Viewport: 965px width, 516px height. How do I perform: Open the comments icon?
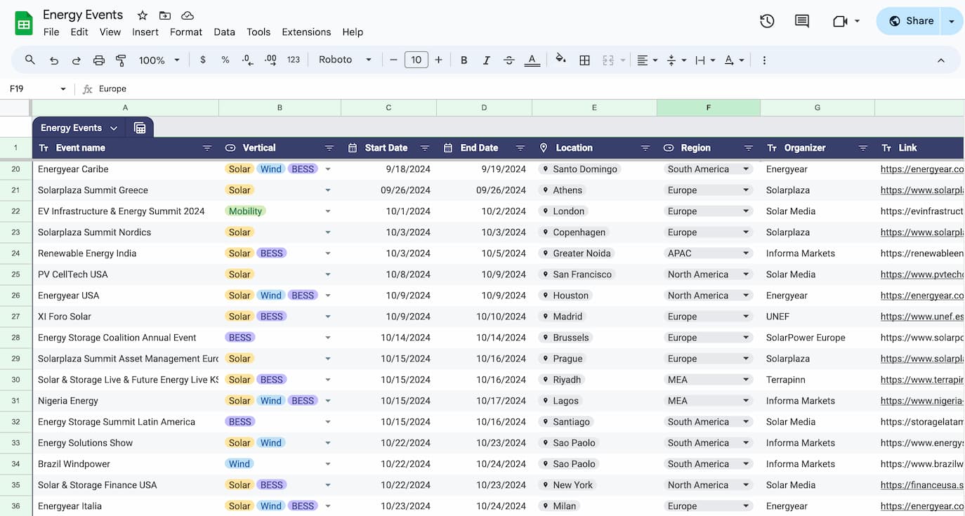(x=802, y=21)
